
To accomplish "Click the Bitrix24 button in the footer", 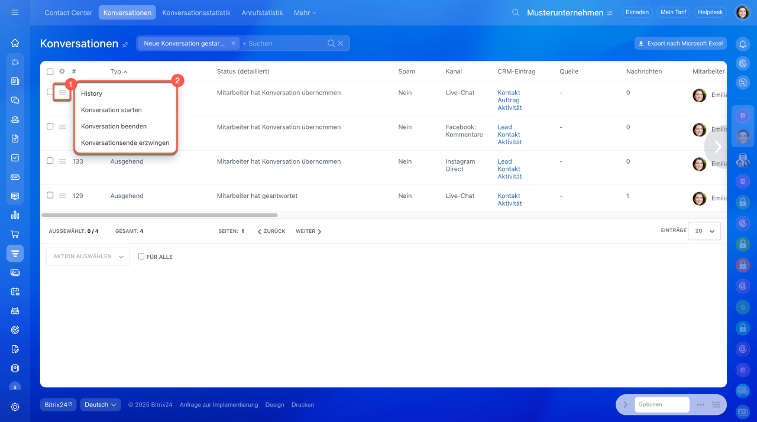I will point(59,405).
